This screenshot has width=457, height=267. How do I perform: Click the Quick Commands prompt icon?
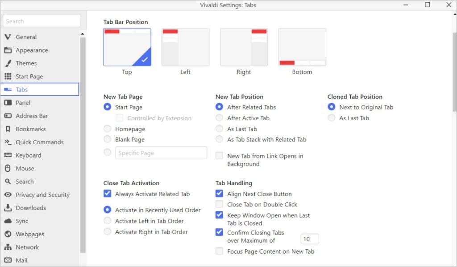(8, 142)
